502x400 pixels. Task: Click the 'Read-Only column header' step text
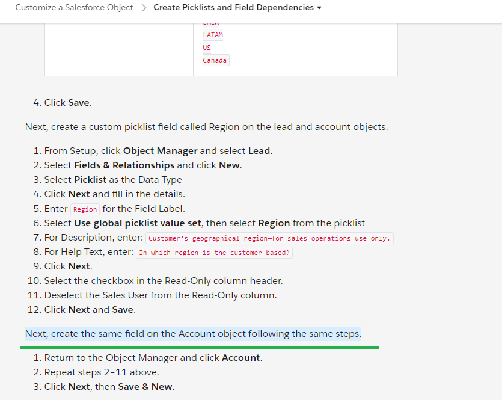164,281
